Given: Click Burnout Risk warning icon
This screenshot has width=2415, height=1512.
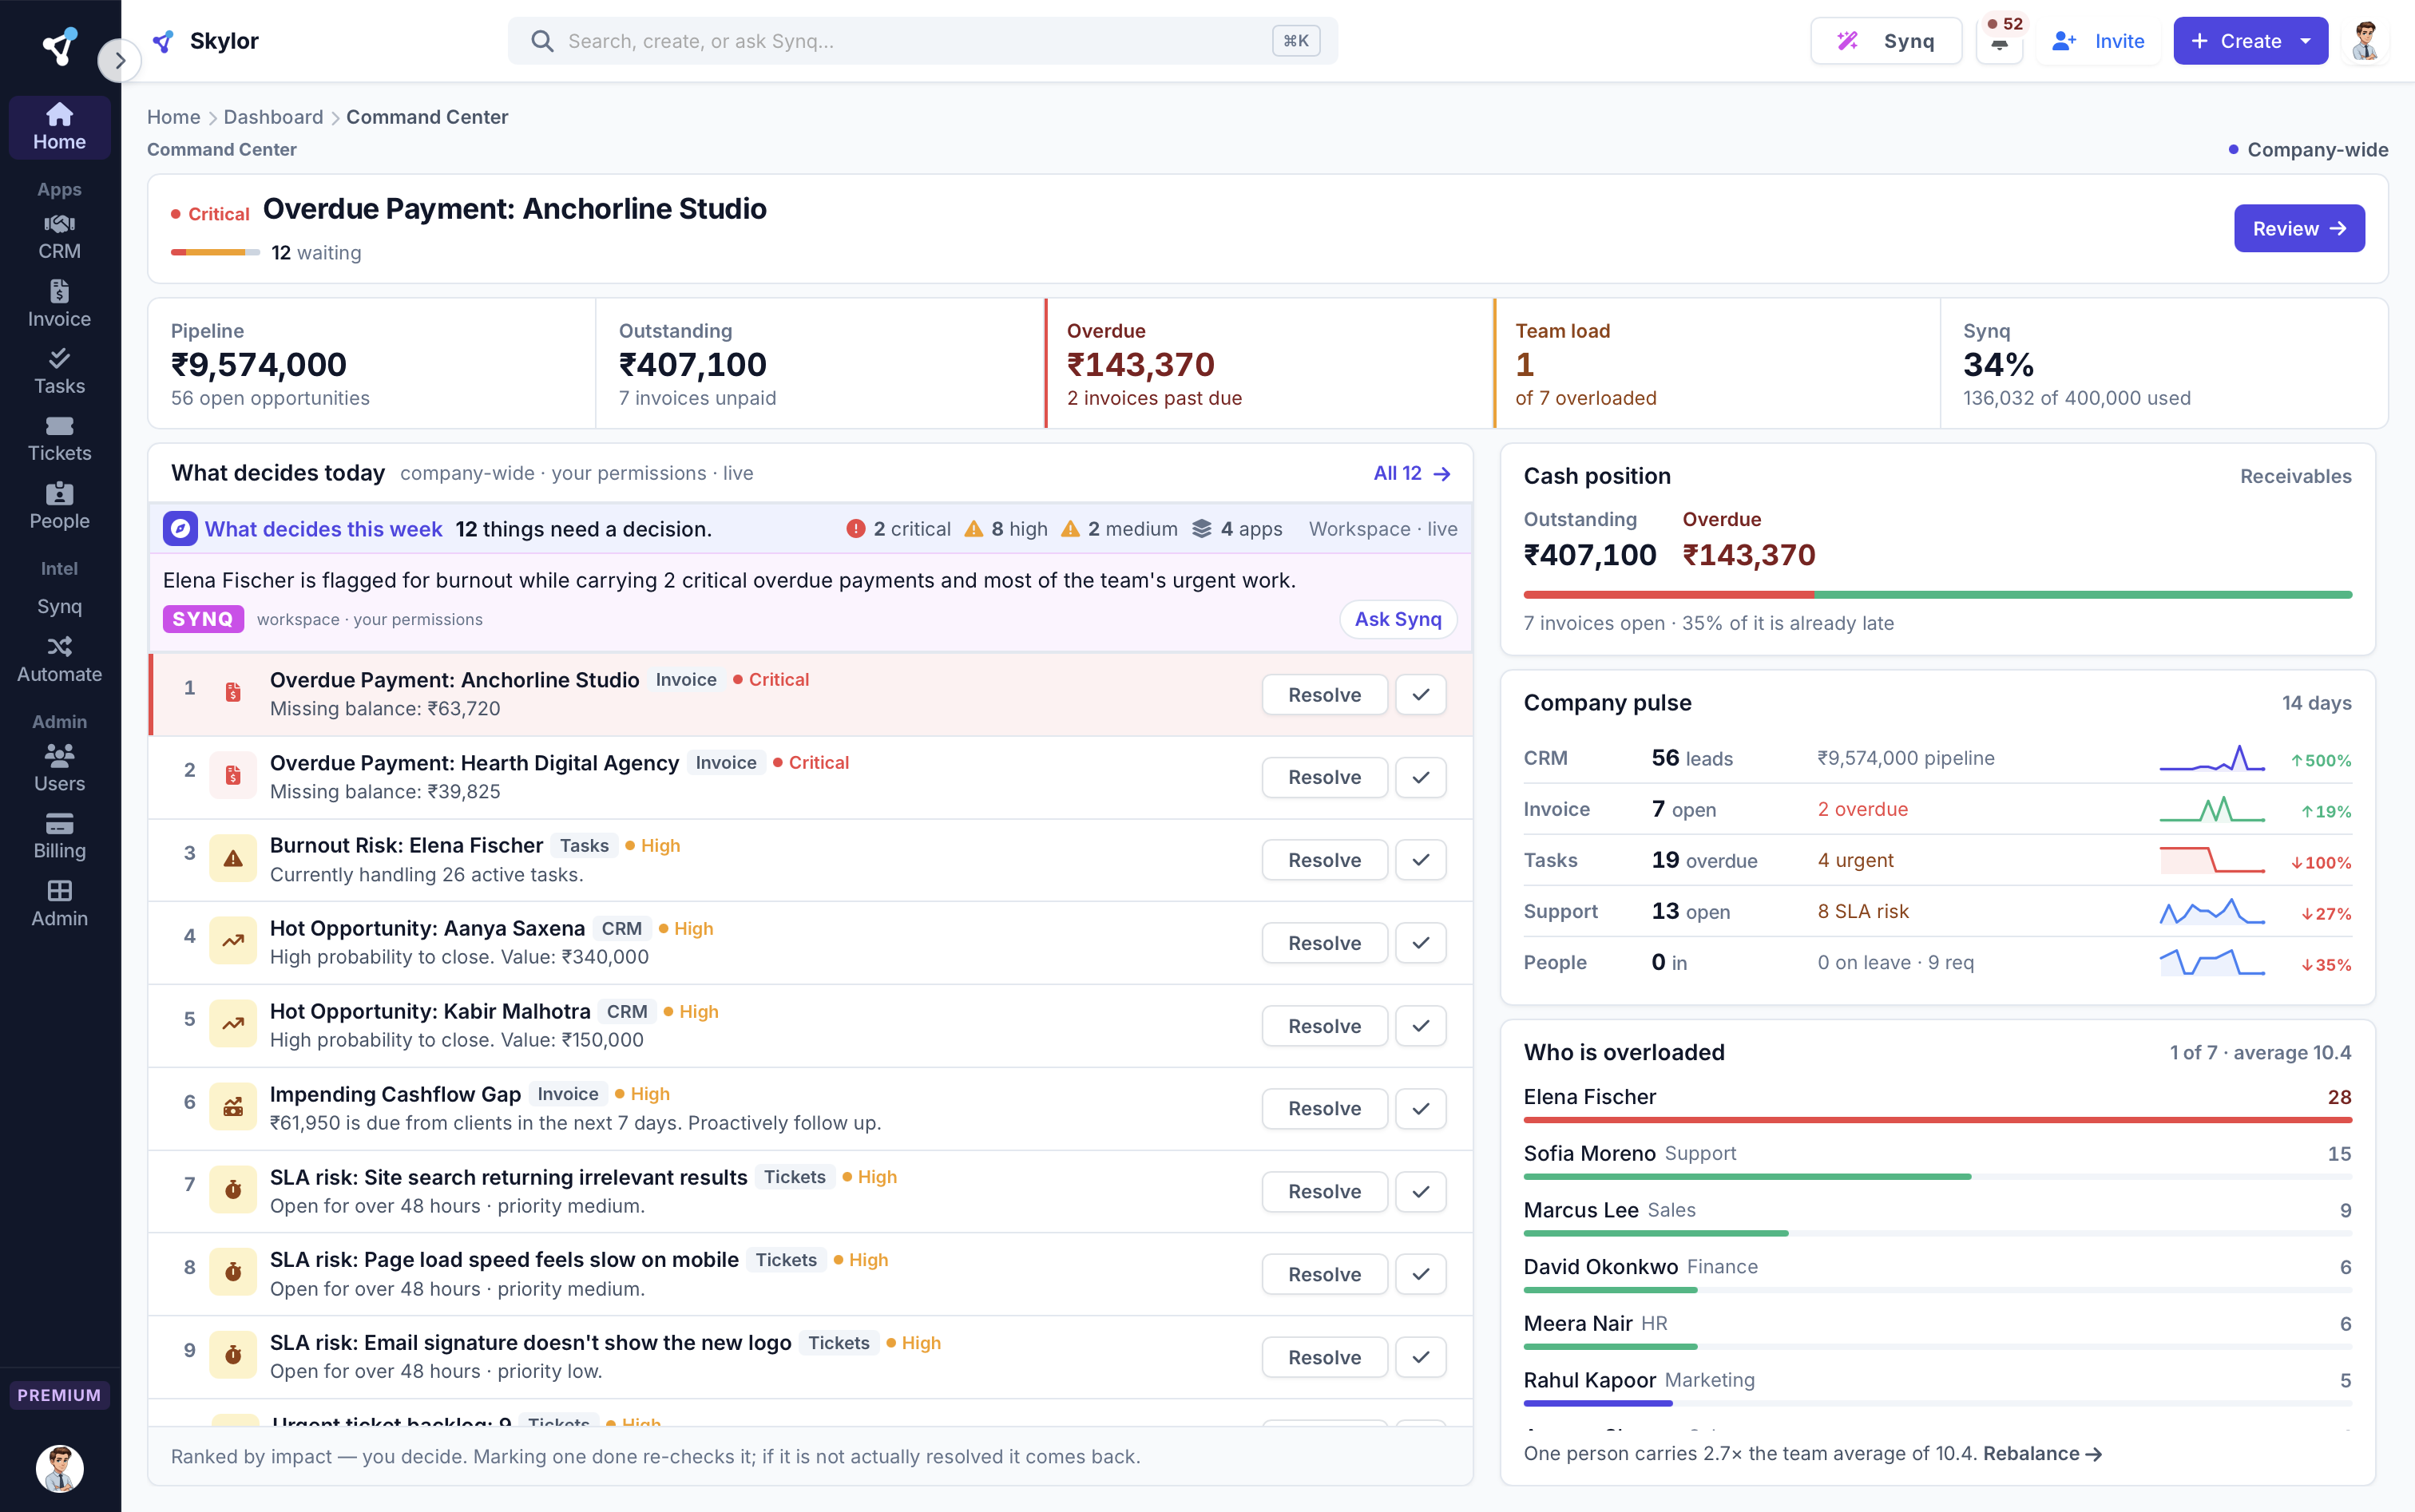Looking at the screenshot, I should (x=233, y=859).
